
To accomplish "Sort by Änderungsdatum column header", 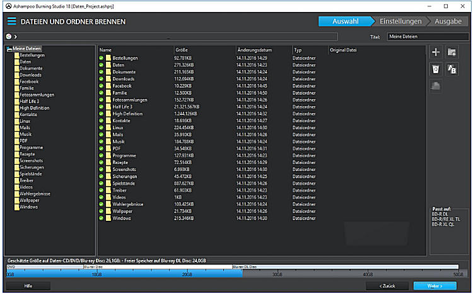I will coord(255,49).
